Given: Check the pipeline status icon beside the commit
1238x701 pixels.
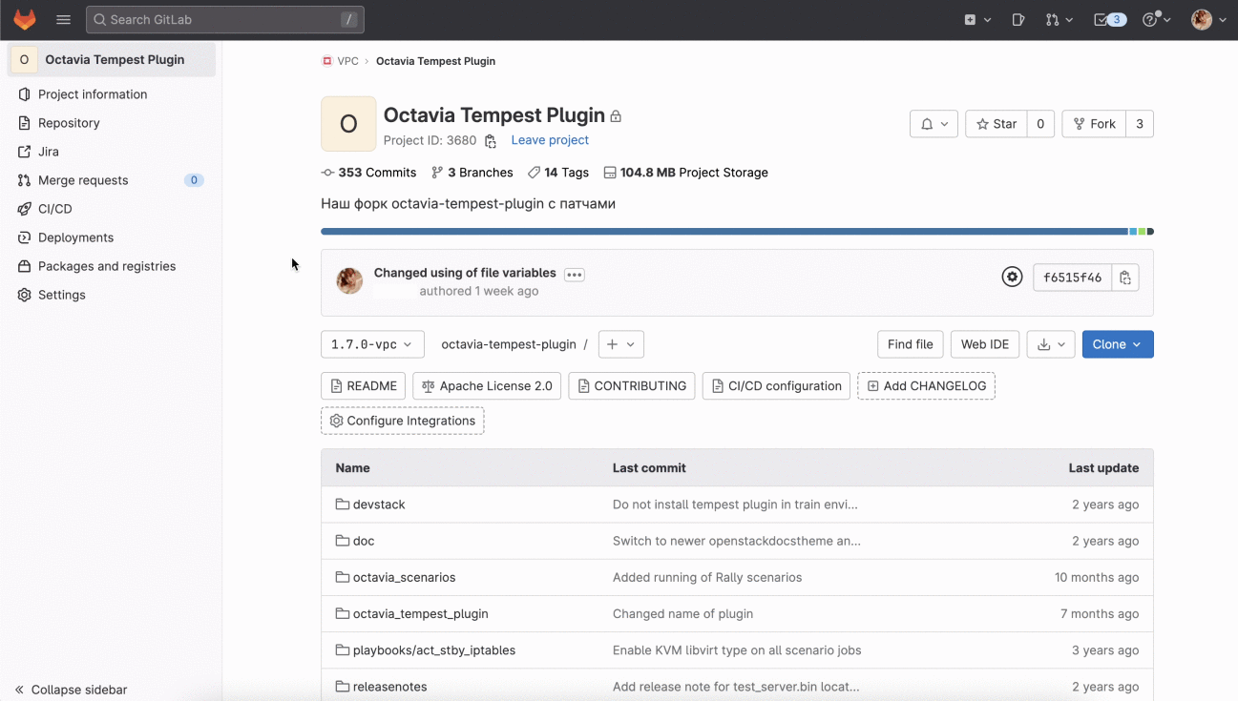Looking at the screenshot, I should click(x=1012, y=277).
